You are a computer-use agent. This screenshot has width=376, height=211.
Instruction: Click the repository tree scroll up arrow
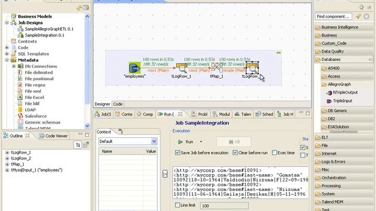coord(88,16)
